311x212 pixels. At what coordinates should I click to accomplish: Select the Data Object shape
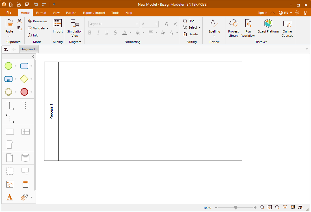pyautogui.click(x=10, y=158)
